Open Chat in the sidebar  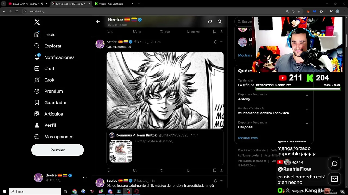tap(44, 69)
